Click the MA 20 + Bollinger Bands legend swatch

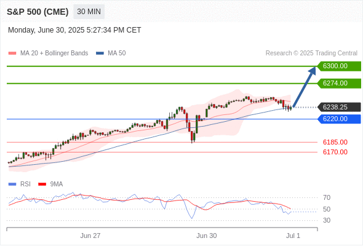[x=12, y=54]
